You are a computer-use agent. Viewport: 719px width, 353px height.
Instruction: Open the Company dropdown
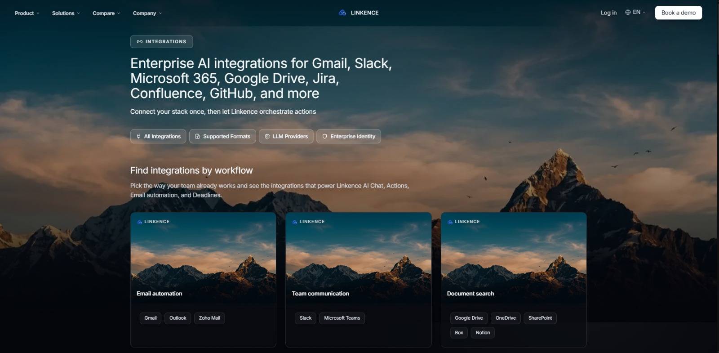tap(147, 13)
